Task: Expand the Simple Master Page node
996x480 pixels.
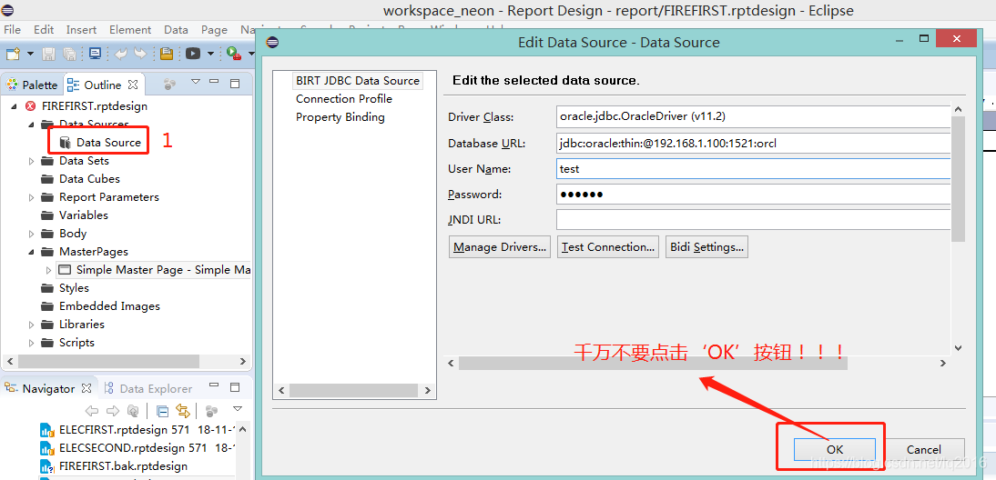Action: click(x=49, y=270)
